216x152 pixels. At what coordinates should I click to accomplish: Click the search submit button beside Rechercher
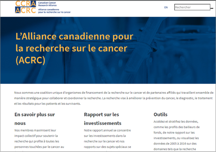212,9
